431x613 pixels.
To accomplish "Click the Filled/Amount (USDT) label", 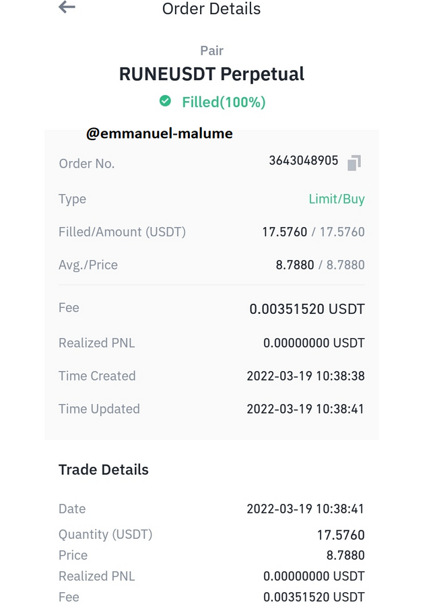I will click(x=122, y=232).
